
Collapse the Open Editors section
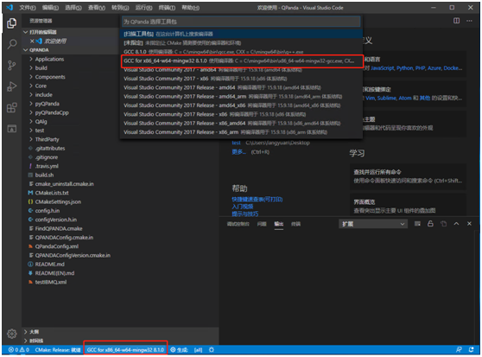pos(26,32)
